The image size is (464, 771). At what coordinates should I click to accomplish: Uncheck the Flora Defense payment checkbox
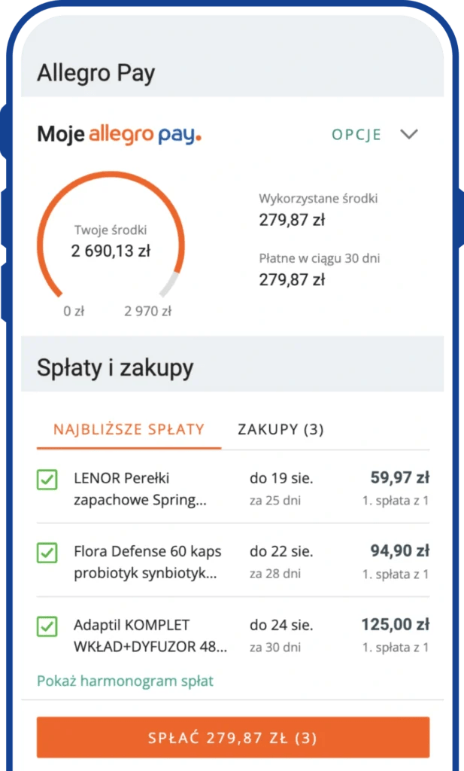point(47,553)
